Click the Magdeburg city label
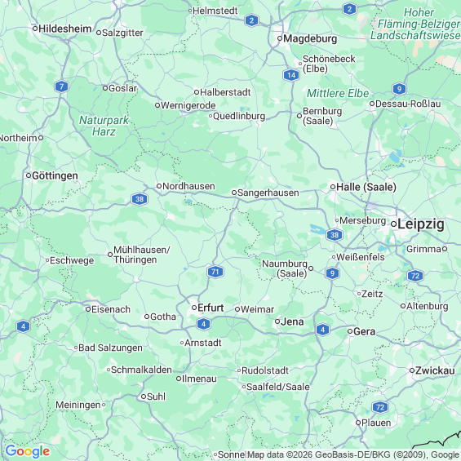Image resolution: width=461 pixels, height=461 pixels. click(310, 38)
